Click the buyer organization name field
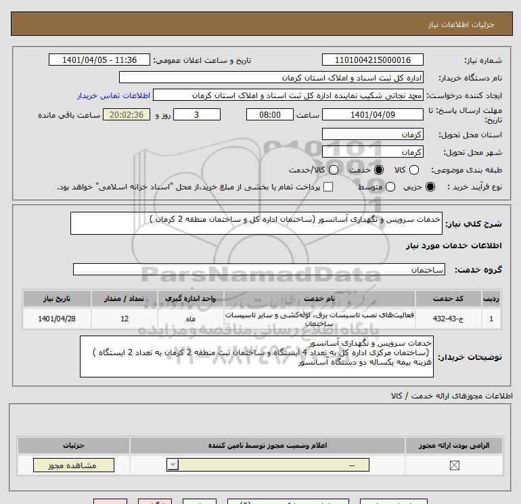 coord(271,77)
